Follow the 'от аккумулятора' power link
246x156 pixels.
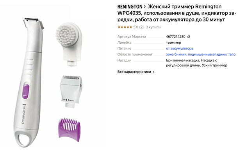(x=180, y=48)
